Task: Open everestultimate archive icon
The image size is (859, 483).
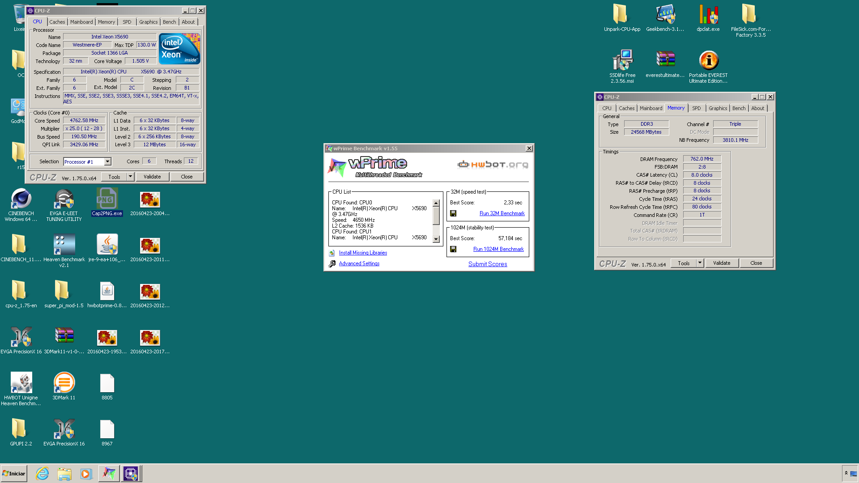Action: [665, 64]
